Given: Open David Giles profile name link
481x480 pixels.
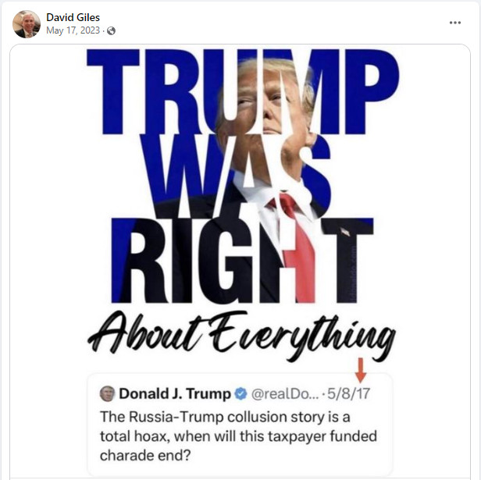Looking at the screenshot, I should 73,17.
